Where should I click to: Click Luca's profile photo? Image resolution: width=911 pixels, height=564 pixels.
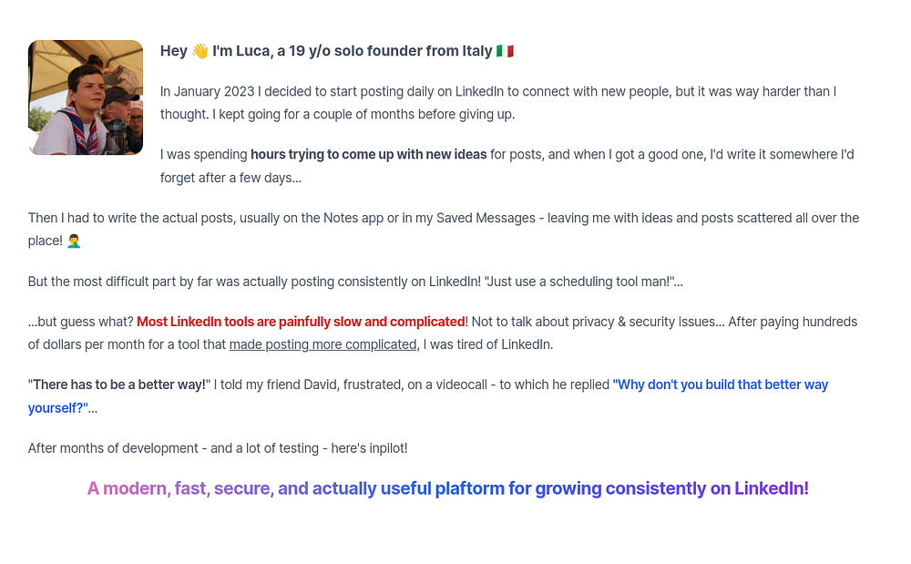click(x=86, y=97)
